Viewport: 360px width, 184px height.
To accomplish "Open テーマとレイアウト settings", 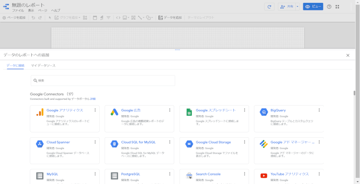I will (x=201, y=18).
